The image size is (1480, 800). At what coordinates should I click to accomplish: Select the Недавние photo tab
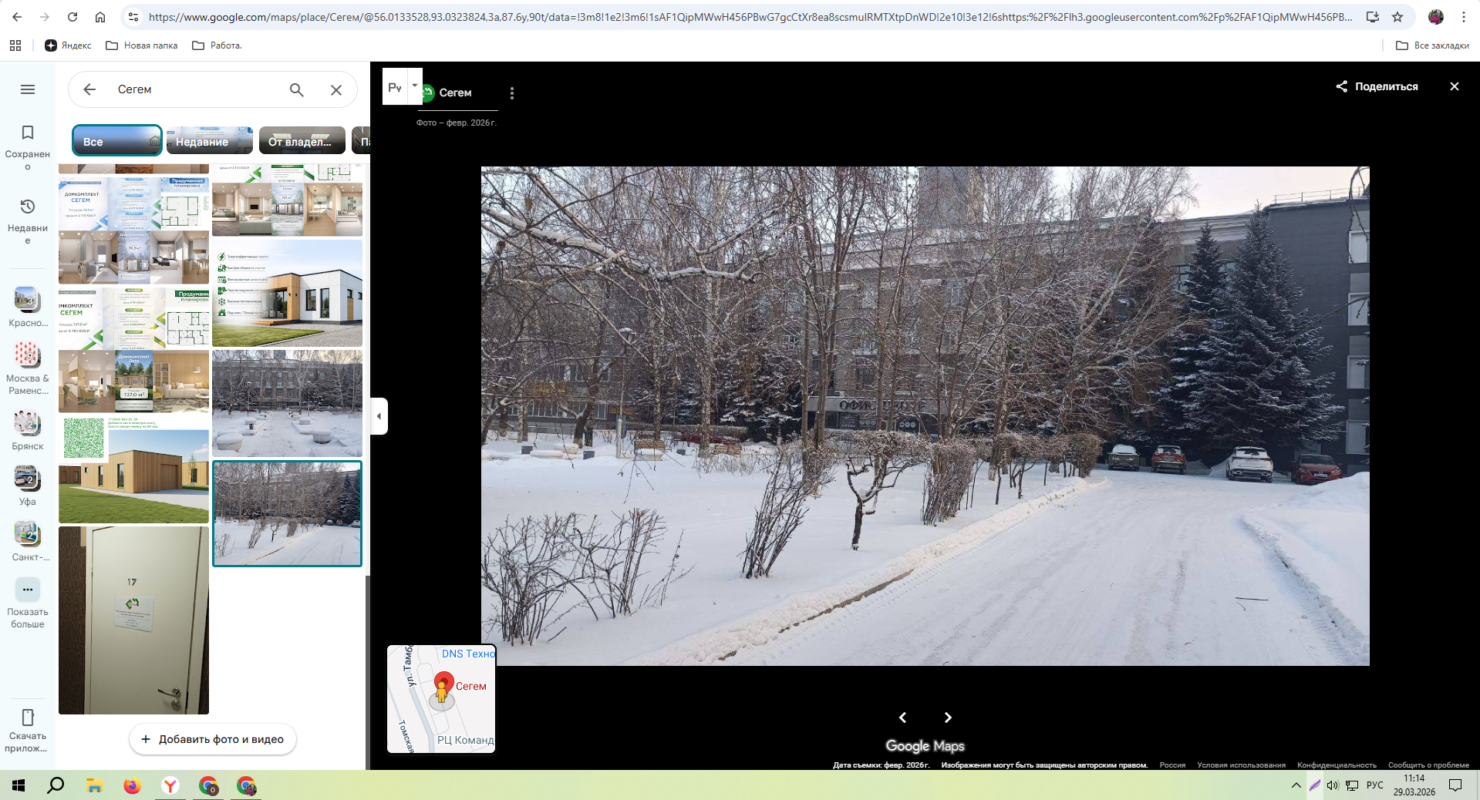click(x=209, y=141)
